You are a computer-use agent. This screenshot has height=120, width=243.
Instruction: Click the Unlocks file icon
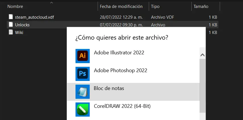11,25
